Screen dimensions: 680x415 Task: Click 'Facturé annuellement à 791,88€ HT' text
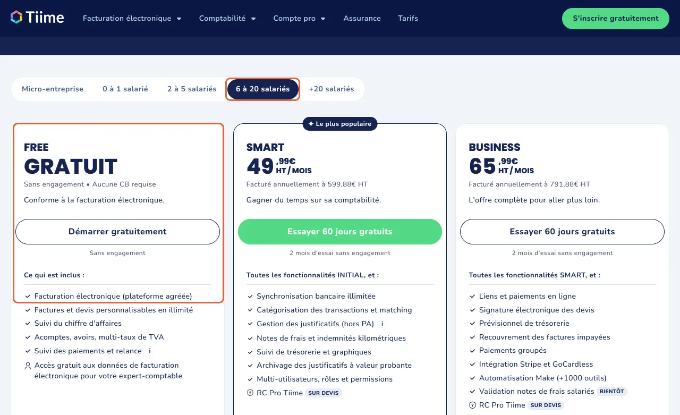click(x=530, y=184)
